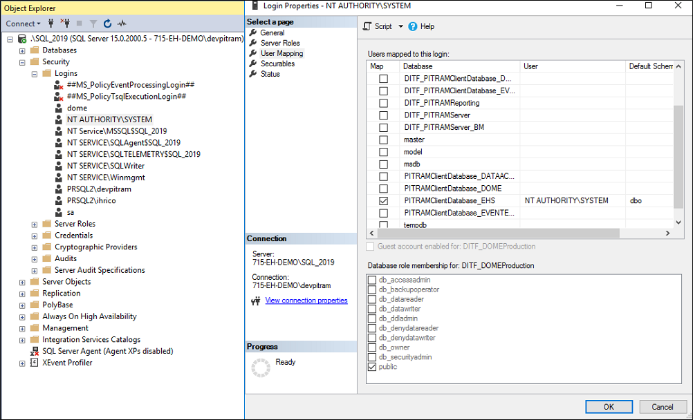Screen dimensions: 693x420
Task: Collapse the Logins node
Action: 35,74
